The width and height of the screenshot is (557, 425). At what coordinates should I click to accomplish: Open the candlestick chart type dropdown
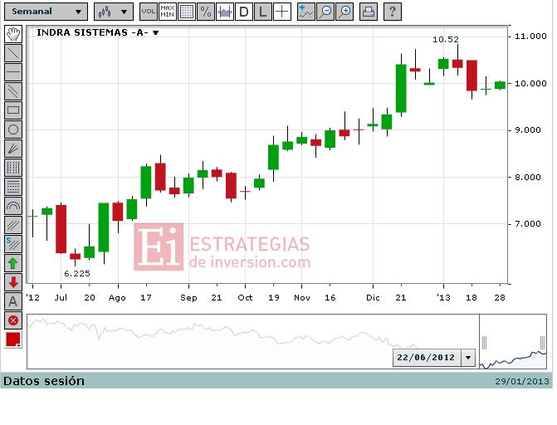pos(114,12)
